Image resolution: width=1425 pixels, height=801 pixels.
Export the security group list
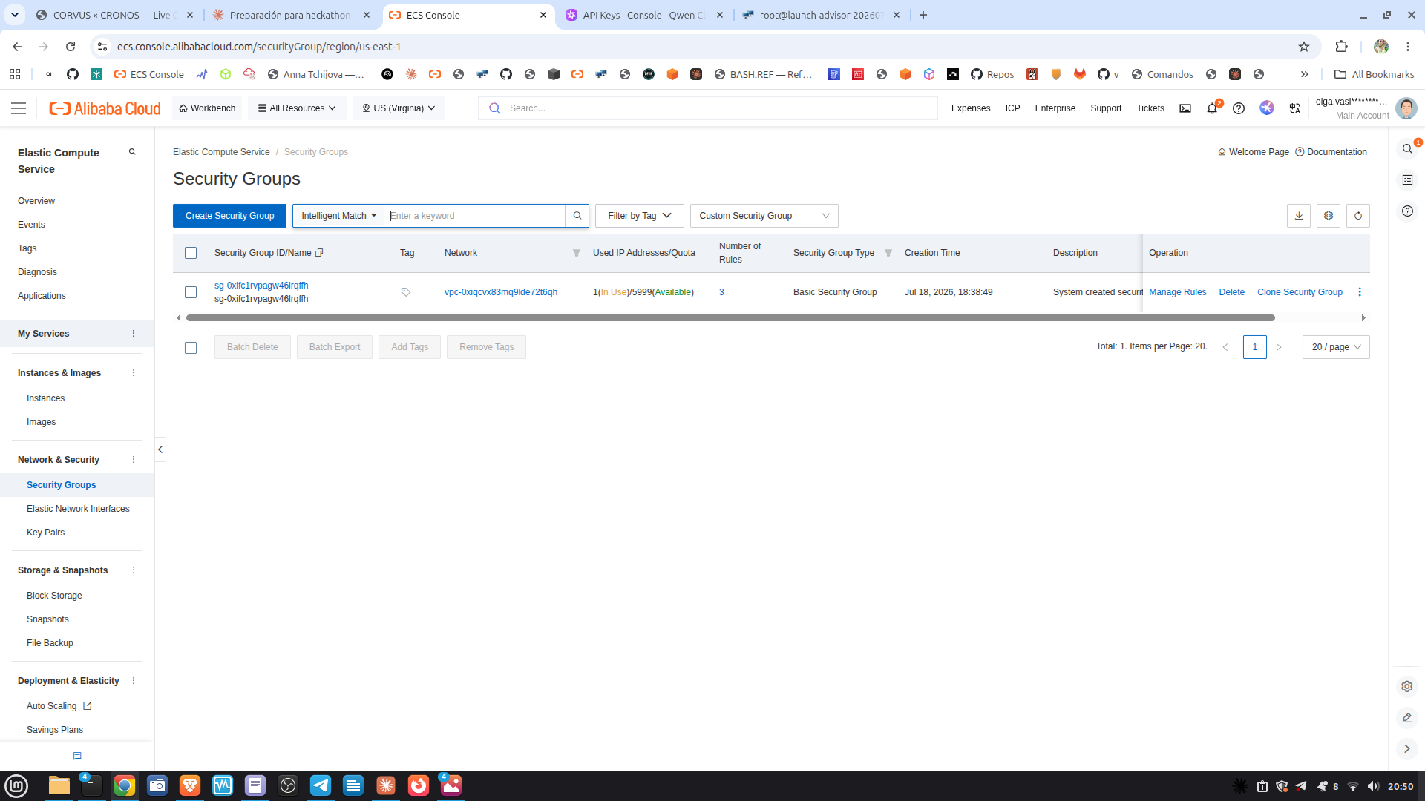click(1299, 216)
